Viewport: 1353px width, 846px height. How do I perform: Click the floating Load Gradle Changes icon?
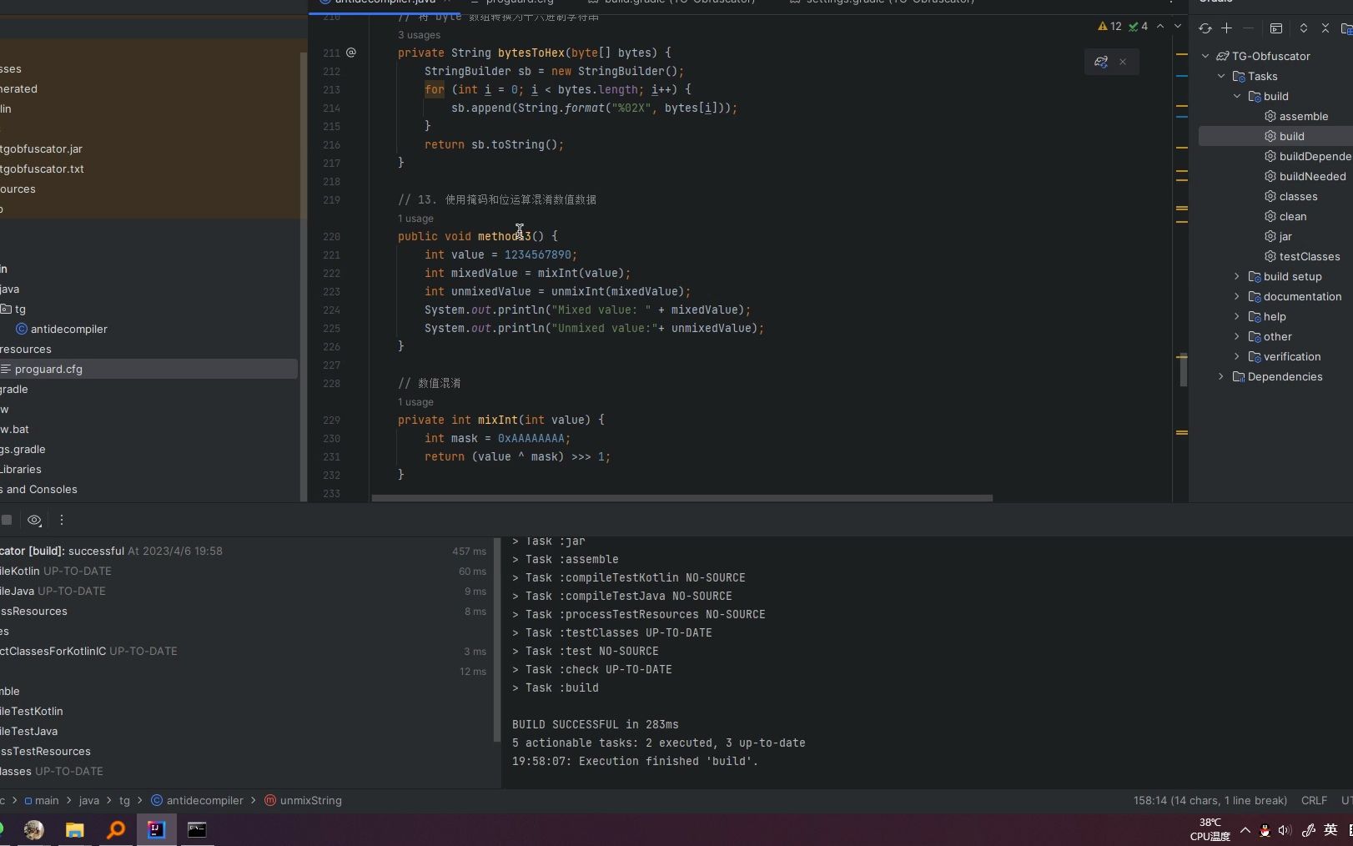pyautogui.click(x=1101, y=62)
